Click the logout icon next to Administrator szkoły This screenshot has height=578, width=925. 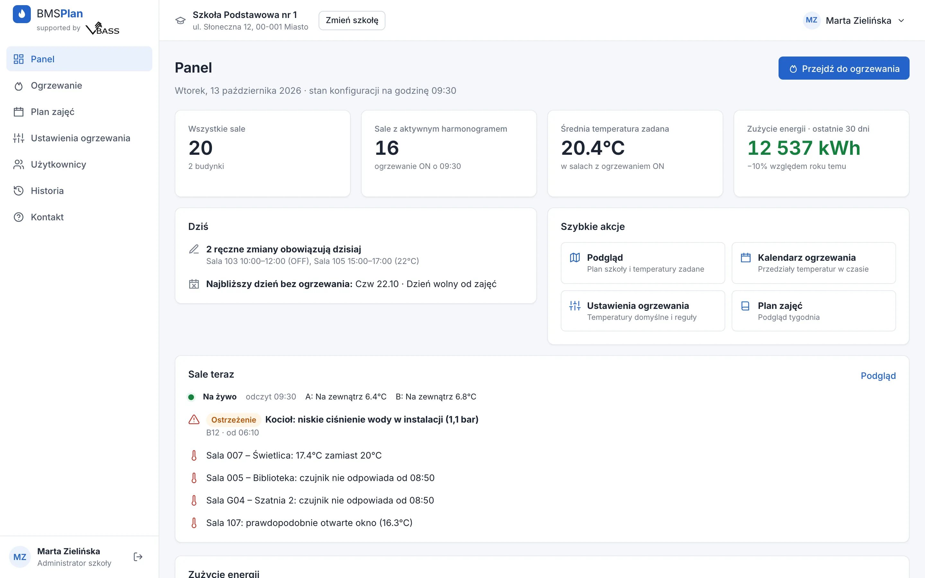pyautogui.click(x=138, y=556)
